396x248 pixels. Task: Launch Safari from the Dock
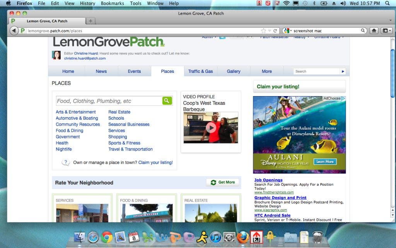[93, 238]
